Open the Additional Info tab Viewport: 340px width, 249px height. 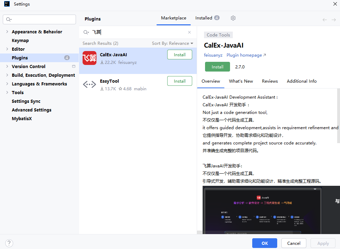coord(301,81)
